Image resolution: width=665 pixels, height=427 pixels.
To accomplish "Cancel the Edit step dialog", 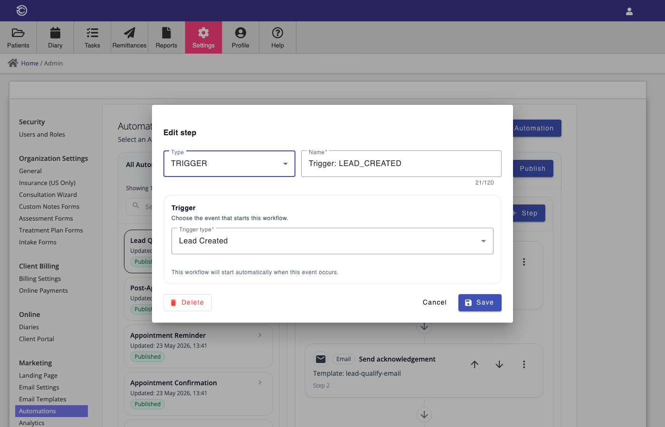I will click(x=435, y=303).
